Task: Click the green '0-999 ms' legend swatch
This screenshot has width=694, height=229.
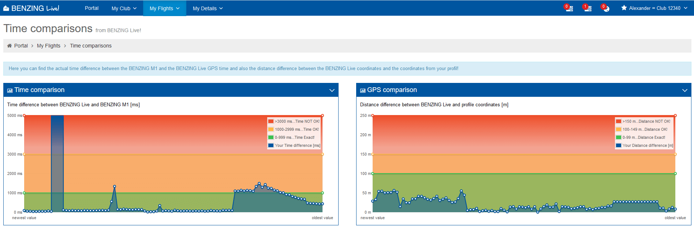Action: tap(271, 137)
